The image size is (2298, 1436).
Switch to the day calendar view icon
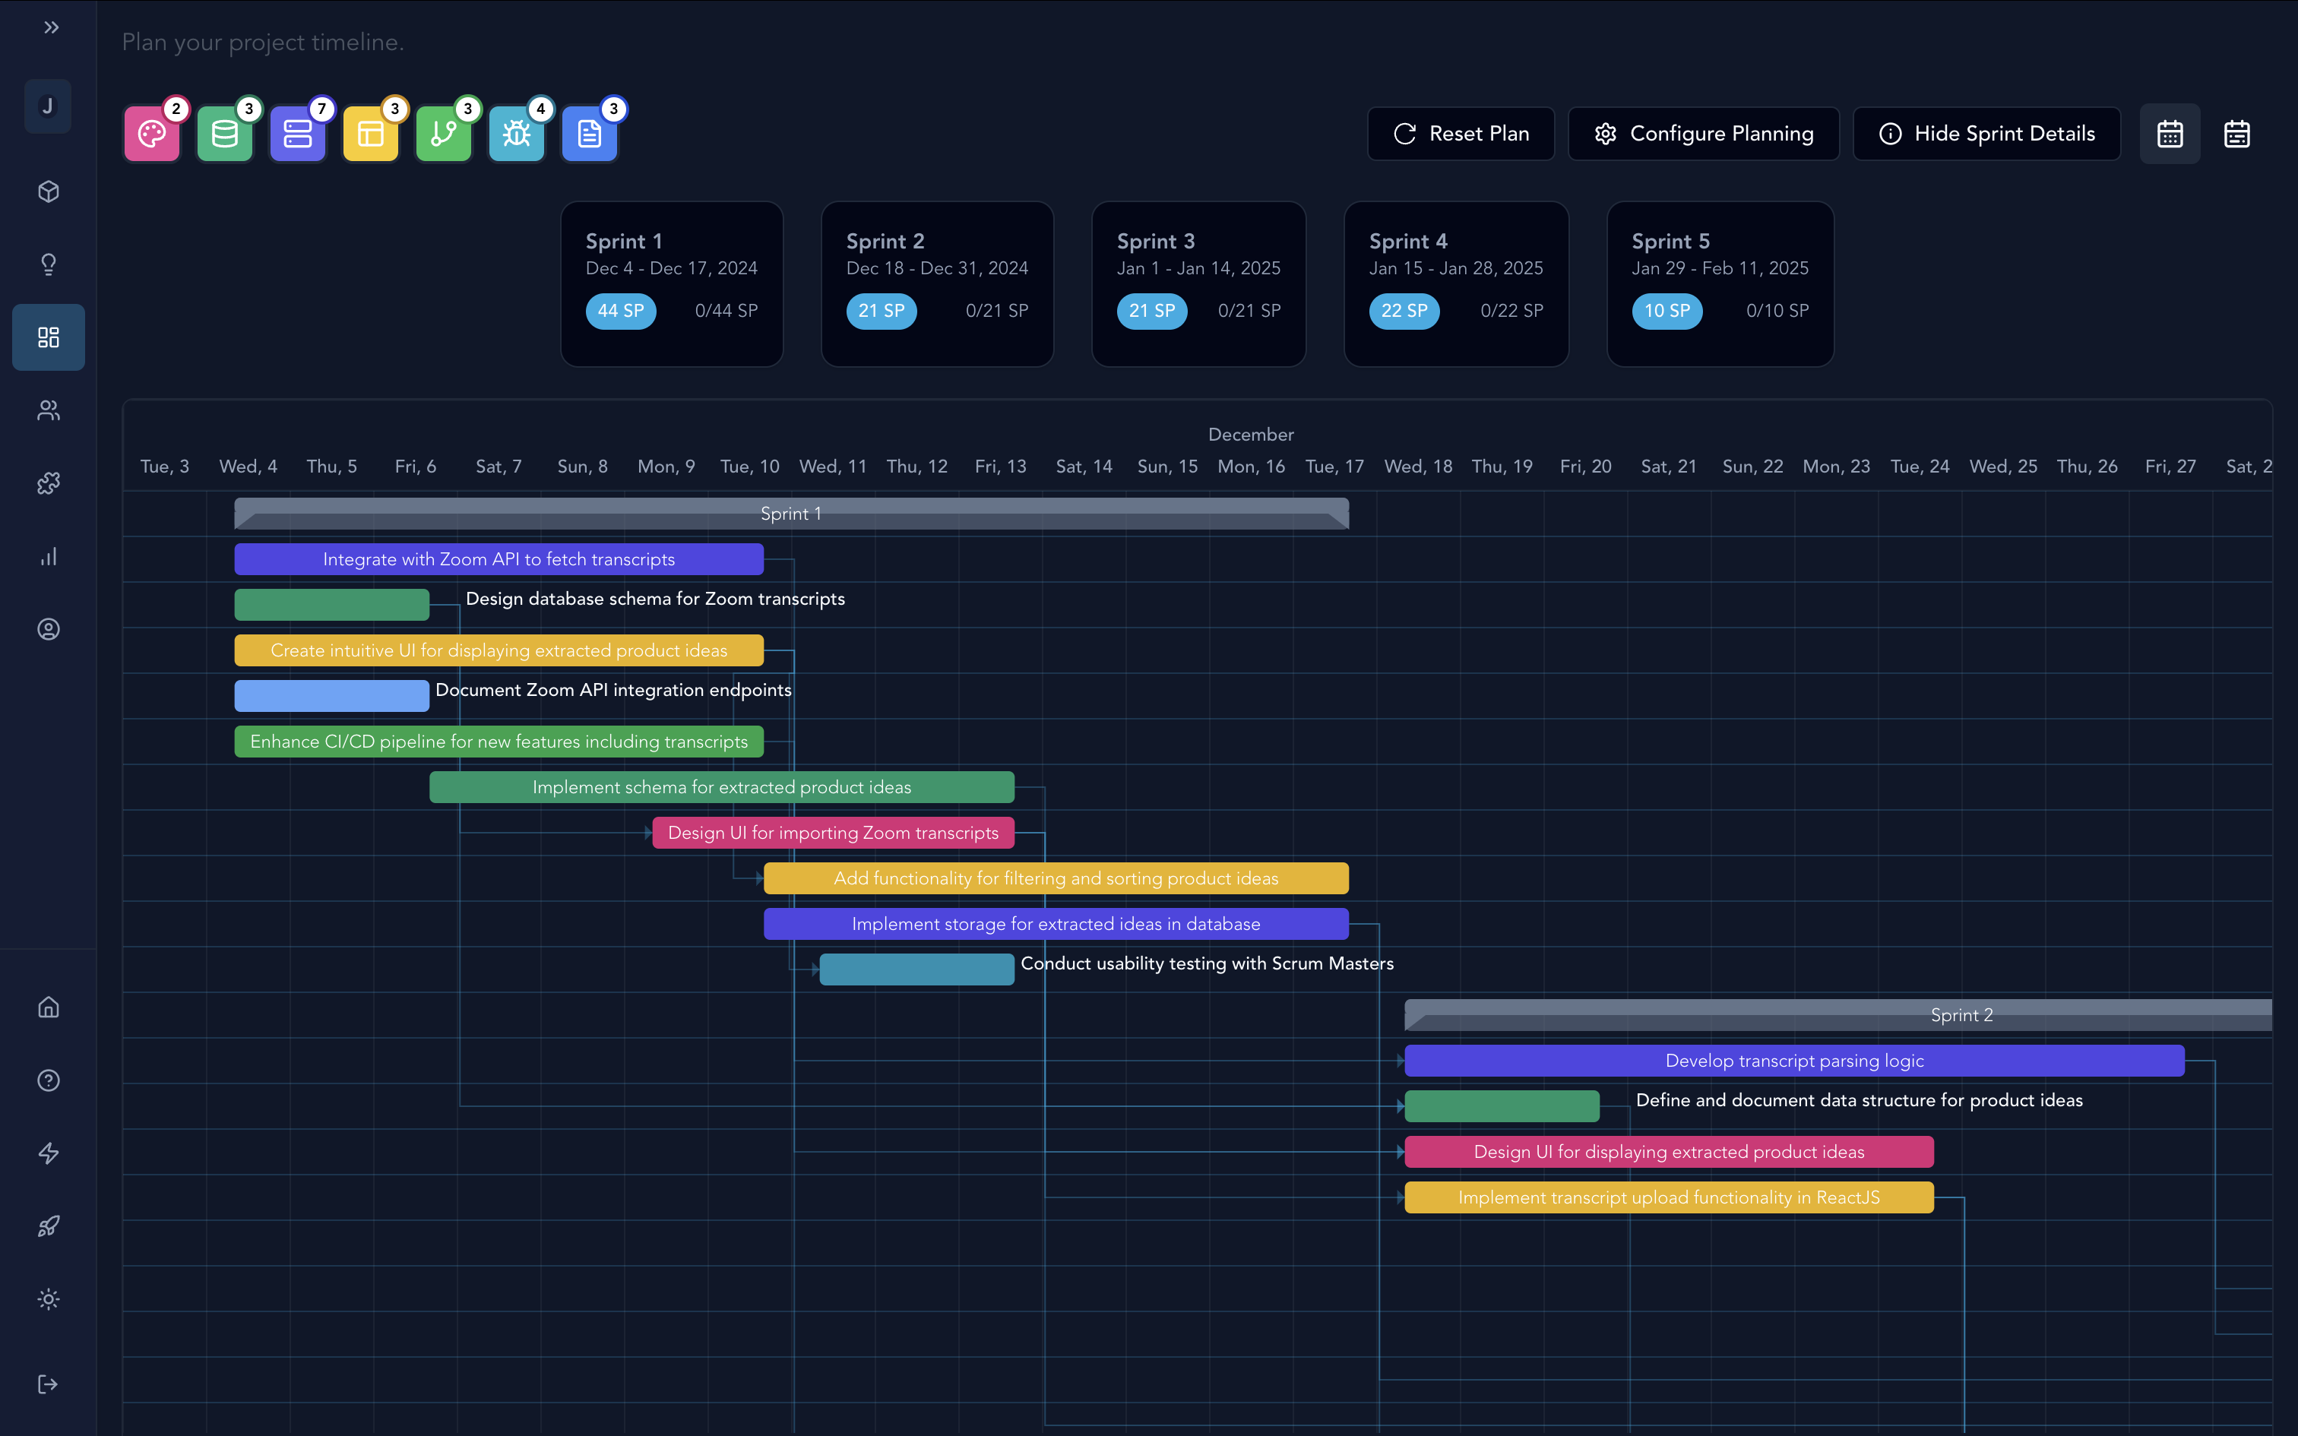2170,134
